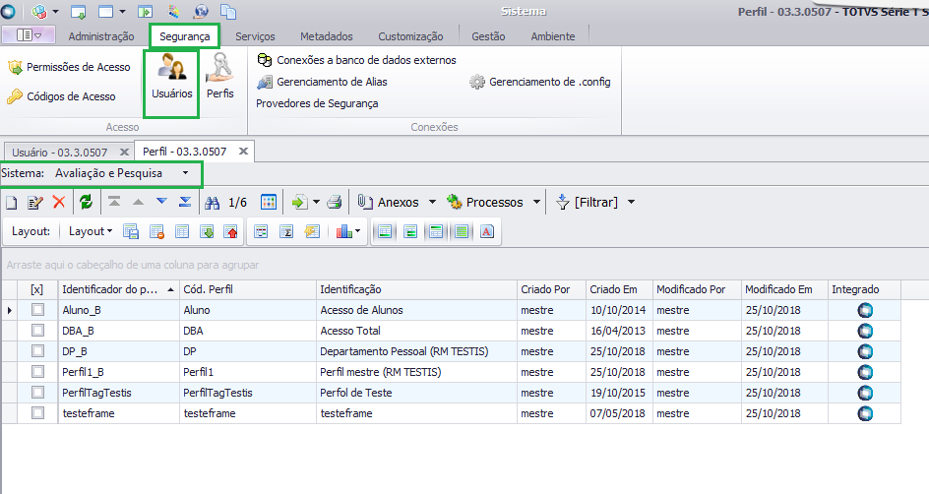Open the color palette theme icon
929x494 pixels.
point(174,11)
